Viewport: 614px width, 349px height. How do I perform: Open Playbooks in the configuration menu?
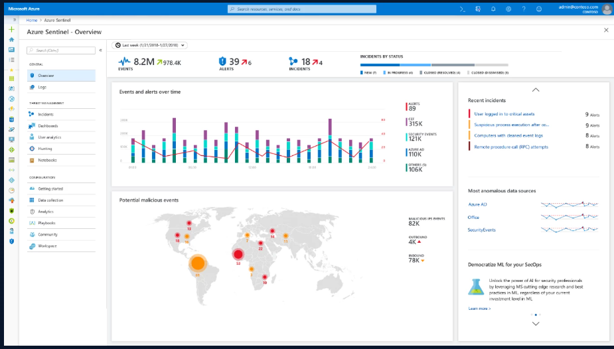(46, 223)
